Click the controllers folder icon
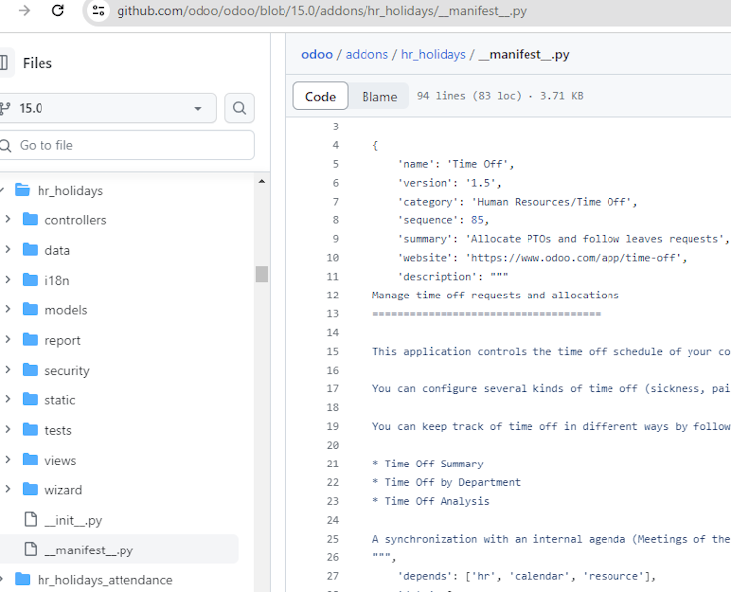 30,219
